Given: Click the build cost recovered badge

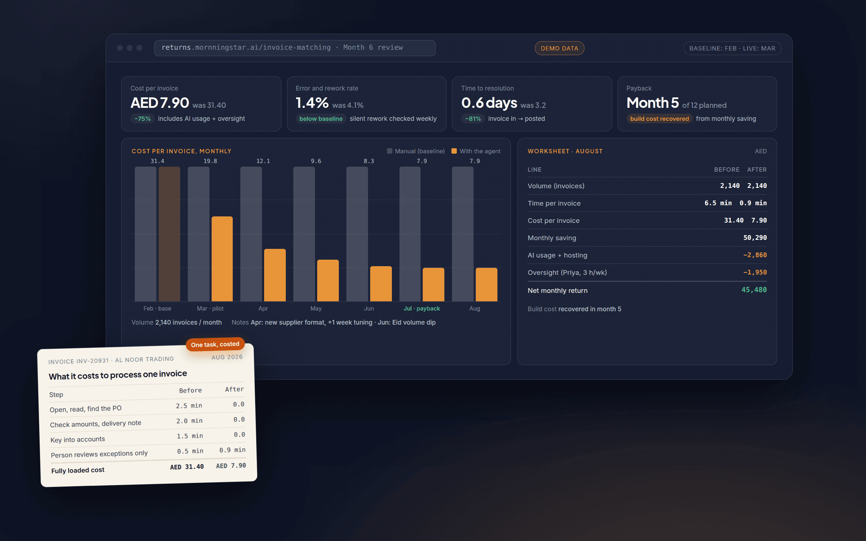Looking at the screenshot, I should [x=659, y=119].
